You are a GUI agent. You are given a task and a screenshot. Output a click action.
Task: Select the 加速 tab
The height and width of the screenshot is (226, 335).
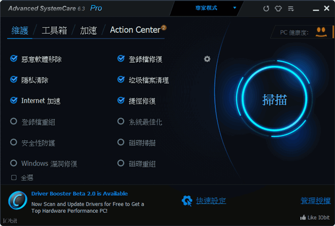point(88,30)
